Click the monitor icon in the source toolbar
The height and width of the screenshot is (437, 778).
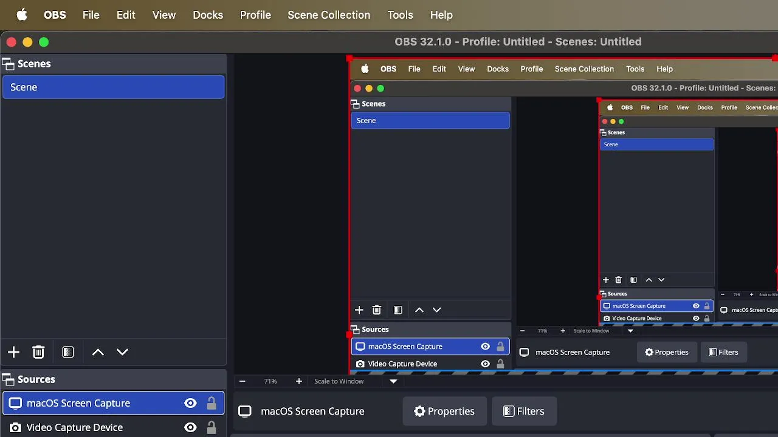click(245, 412)
